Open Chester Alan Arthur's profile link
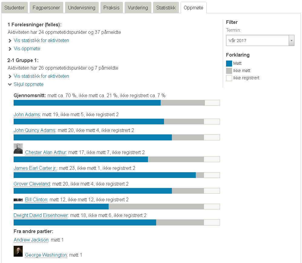The height and width of the screenshot is (263, 302). (46, 153)
